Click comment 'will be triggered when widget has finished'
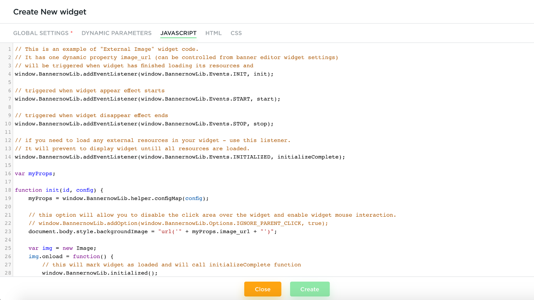The image size is (534, 300). tap(134, 66)
